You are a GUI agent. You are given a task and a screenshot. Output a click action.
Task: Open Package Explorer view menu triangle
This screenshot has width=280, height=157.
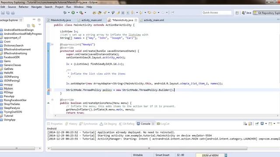tap(40, 25)
